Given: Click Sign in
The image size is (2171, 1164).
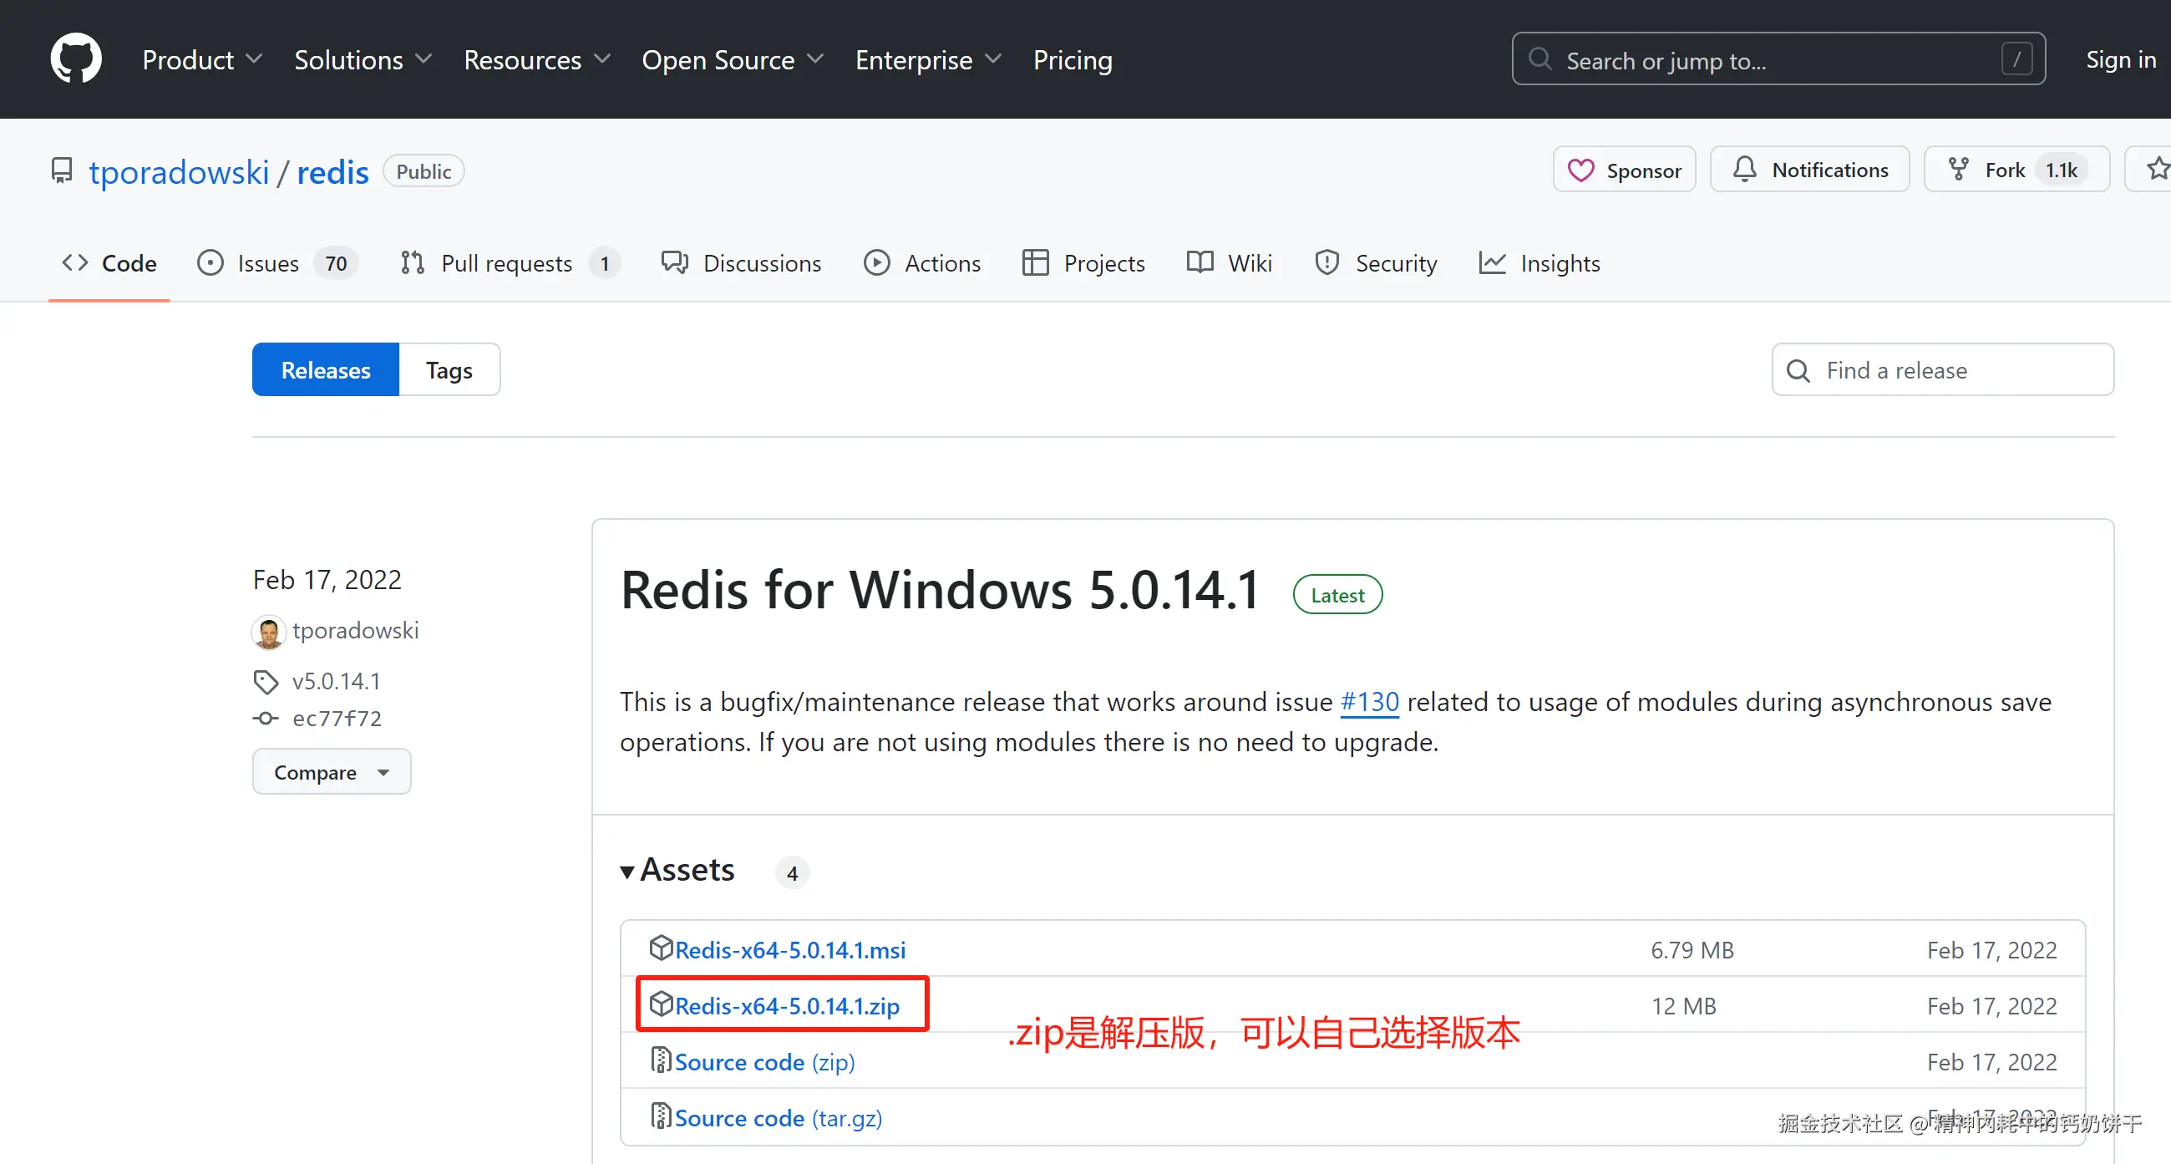Looking at the screenshot, I should coord(2119,60).
